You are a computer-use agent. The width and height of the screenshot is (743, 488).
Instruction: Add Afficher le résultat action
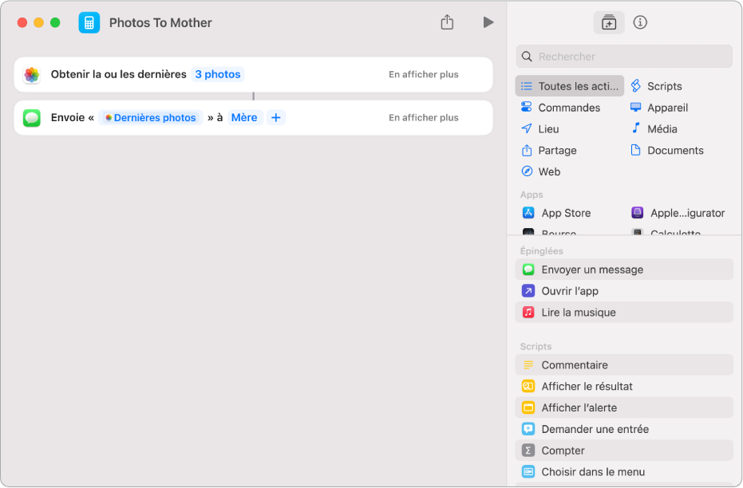(624, 386)
